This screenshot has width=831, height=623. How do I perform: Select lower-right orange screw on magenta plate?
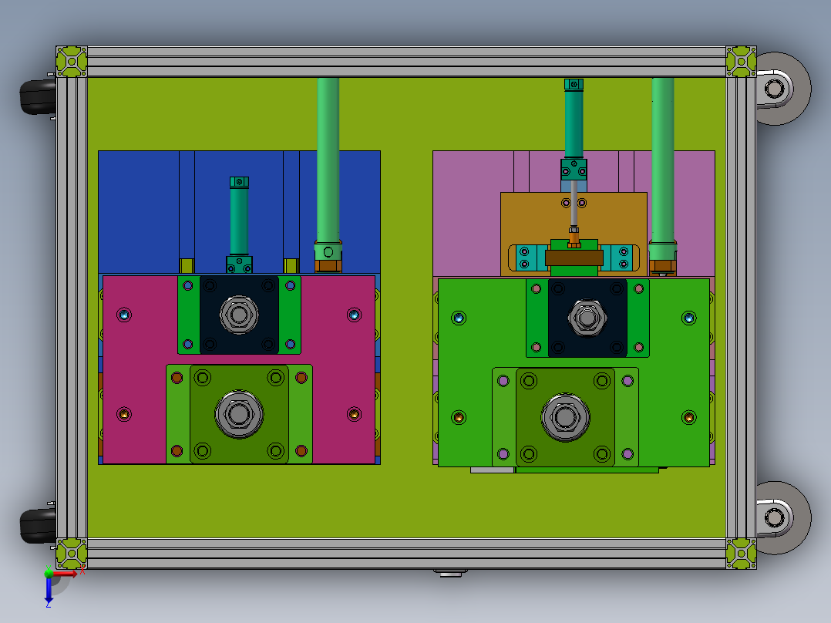(x=354, y=414)
